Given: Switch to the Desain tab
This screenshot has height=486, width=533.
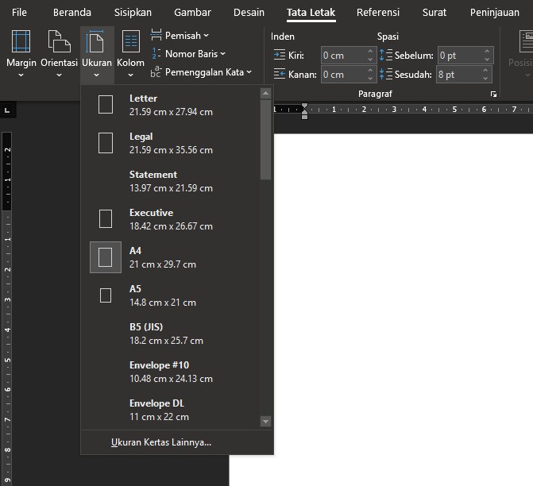Looking at the screenshot, I should click(x=249, y=13).
